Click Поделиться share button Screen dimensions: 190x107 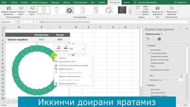[180, 2]
